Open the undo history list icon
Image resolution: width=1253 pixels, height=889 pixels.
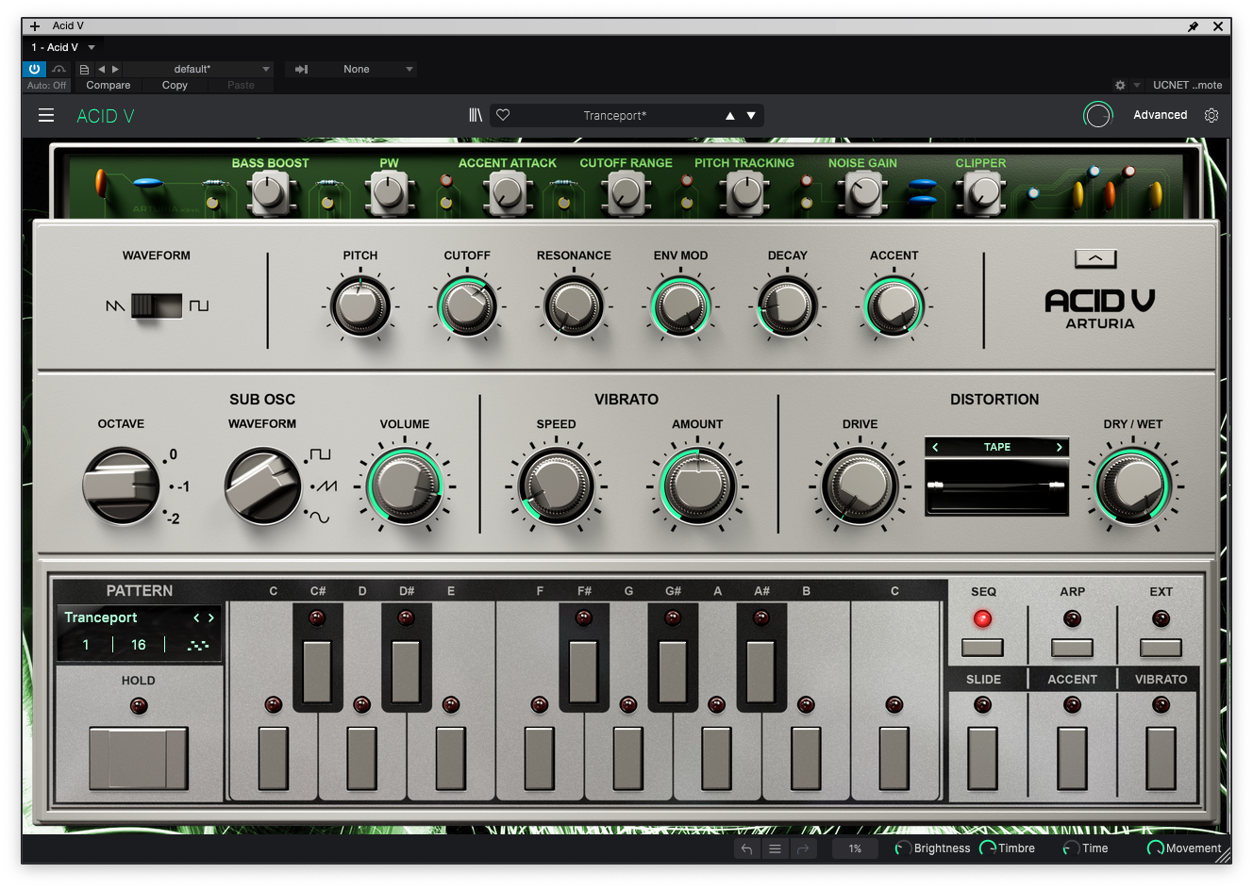[x=775, y=848]
